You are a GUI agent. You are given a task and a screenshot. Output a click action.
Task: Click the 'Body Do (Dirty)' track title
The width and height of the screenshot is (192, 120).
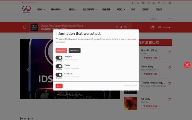tap(149, 50)
